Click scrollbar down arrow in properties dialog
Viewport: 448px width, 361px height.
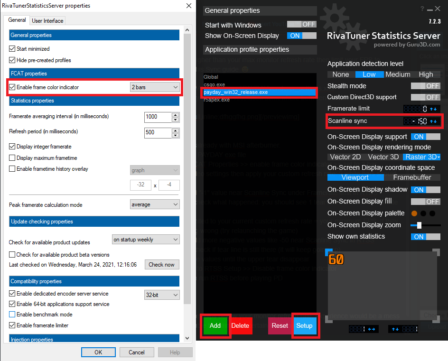tap(187, 338)
